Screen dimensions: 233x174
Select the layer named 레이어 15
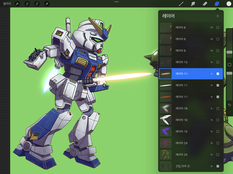point(181,131)
